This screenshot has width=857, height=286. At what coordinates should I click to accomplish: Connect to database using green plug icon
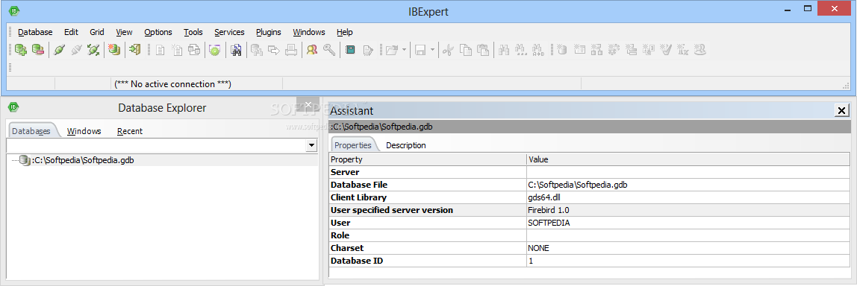[59, 50]
